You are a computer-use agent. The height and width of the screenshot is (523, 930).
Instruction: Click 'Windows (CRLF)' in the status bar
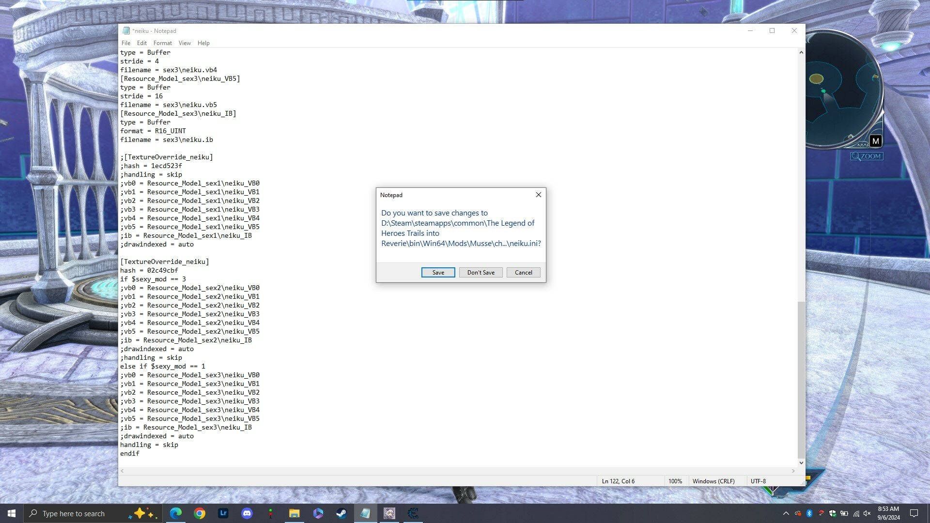[713, 481]
